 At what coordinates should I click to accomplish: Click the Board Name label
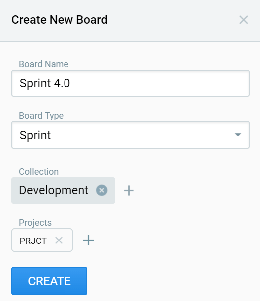[x=44, y=64]
